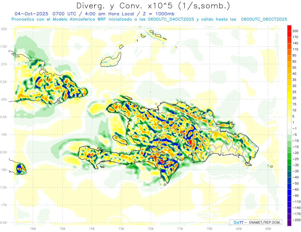The image size is (301, 232).
Task: Click the '0700 UTC' time text
Action: pos(65,14)
